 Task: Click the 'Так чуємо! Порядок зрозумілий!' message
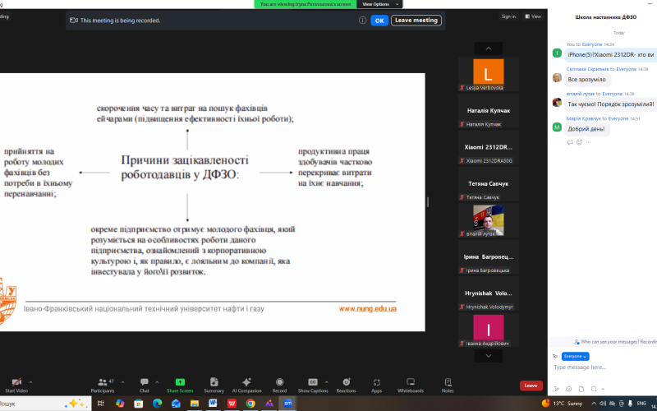coord(610,104)
